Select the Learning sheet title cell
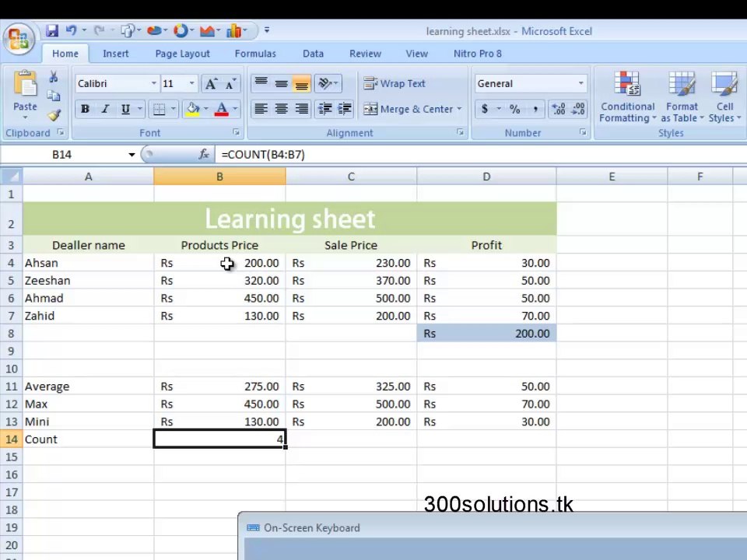Viewport: 747px width, 560px height. pyautogui.click(x=289, y=219)
